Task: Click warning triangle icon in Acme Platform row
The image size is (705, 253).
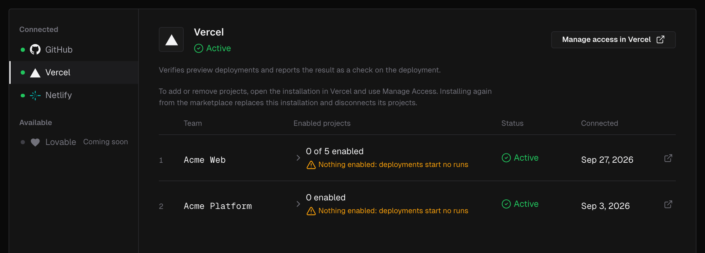Action: pyautogui.click(x=311, y=211)
